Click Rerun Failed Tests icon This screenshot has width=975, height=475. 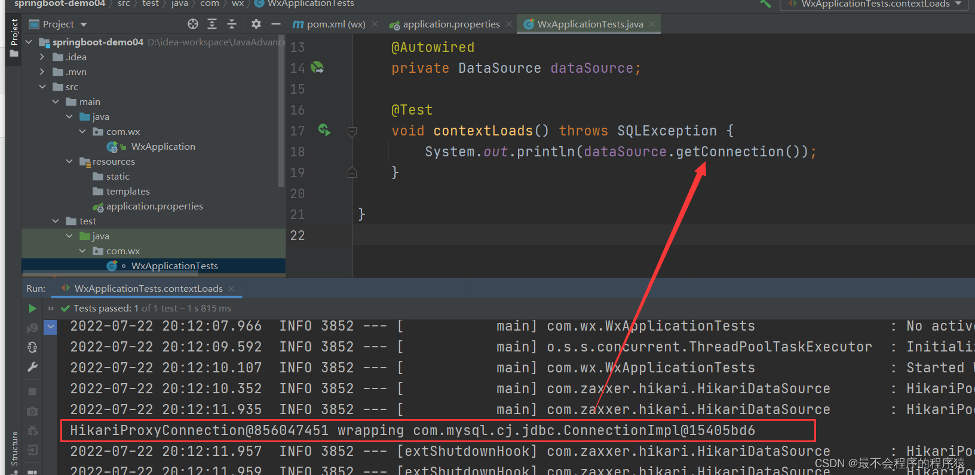coord(32,328)
